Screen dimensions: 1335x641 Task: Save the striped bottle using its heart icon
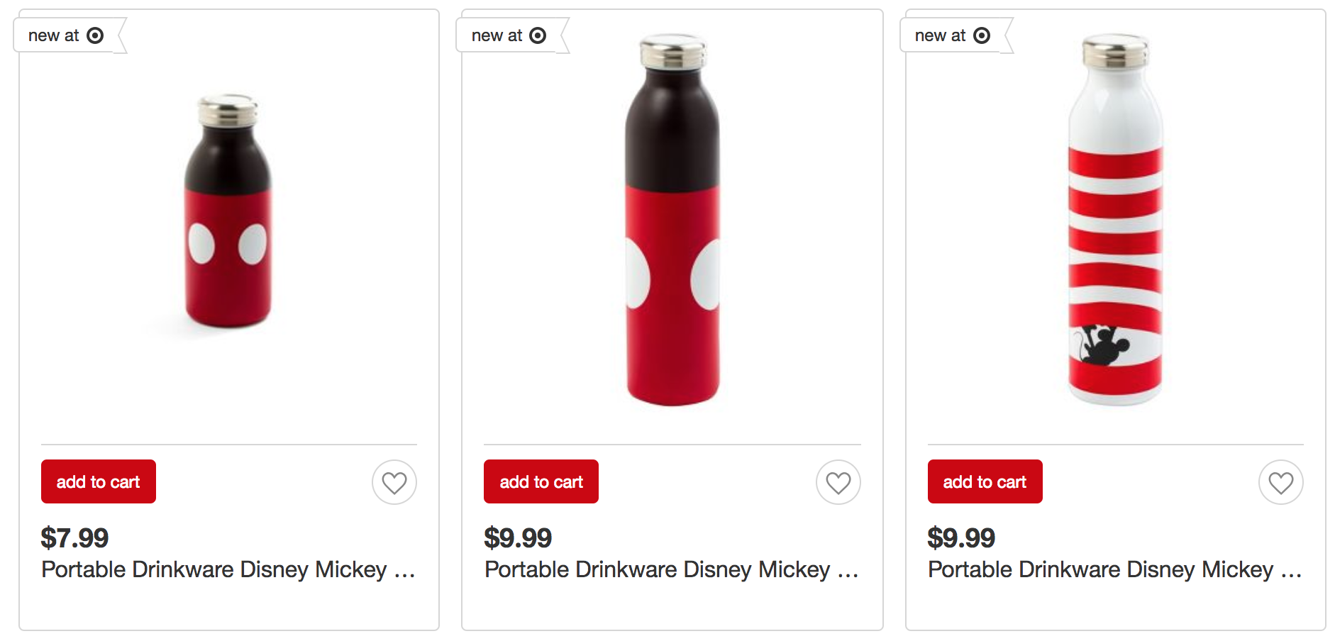pyautogui.click(x=1280, y=482)
